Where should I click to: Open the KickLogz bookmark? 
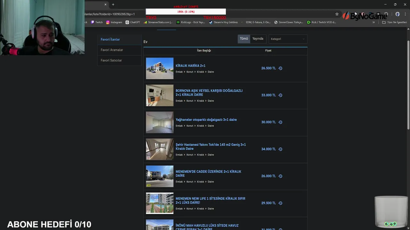pos(191,22)
